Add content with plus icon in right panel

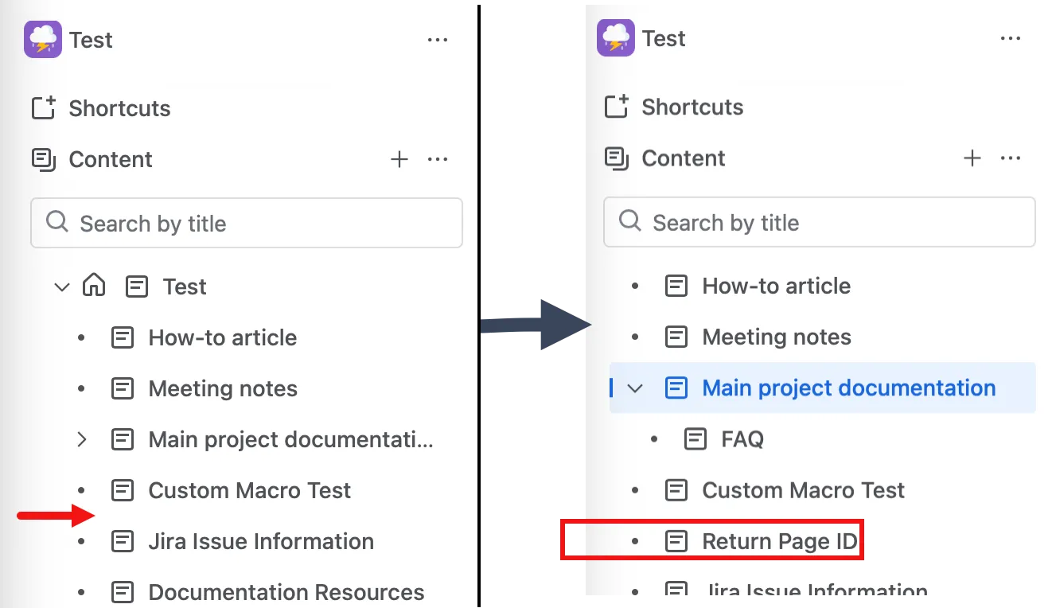click(x=972, y=158)
